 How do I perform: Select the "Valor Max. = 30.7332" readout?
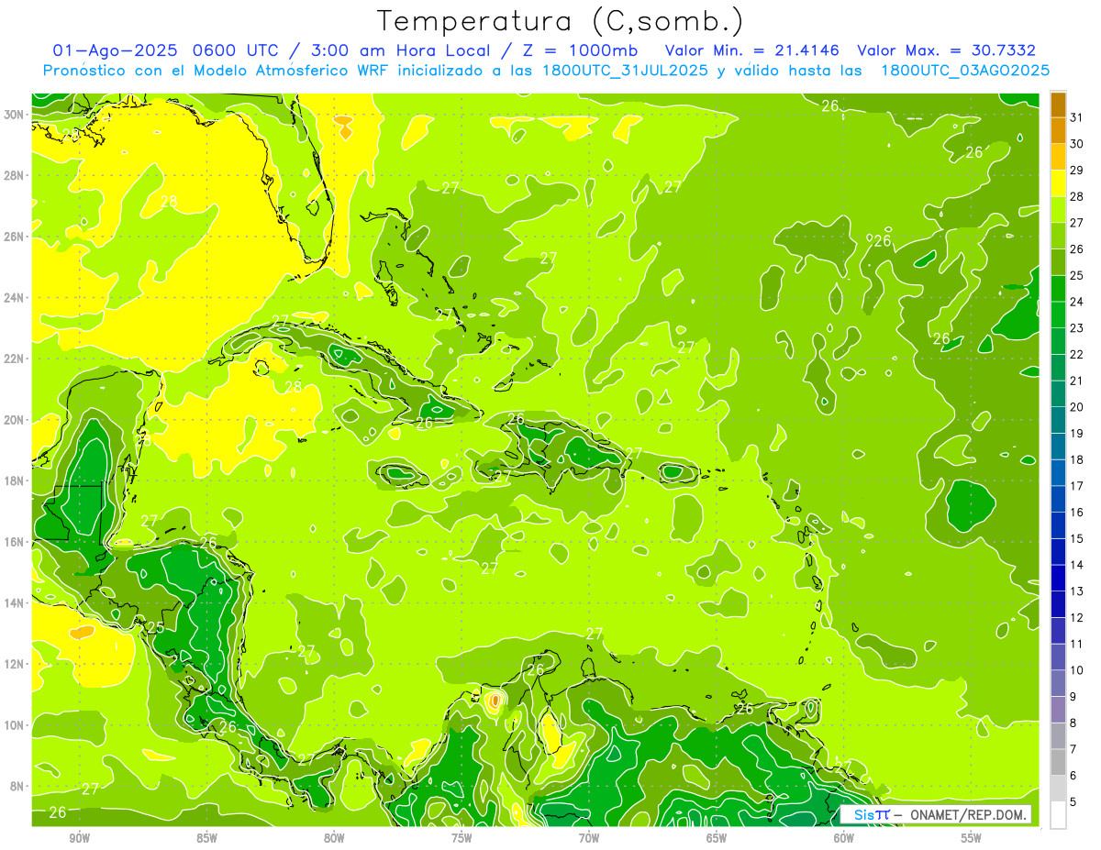[x=946, y=50]
